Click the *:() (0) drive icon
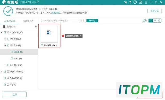This screenshot has width=165, height=100. tap(8, 85)
